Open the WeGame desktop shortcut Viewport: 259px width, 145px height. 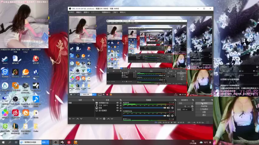[15, 73]
